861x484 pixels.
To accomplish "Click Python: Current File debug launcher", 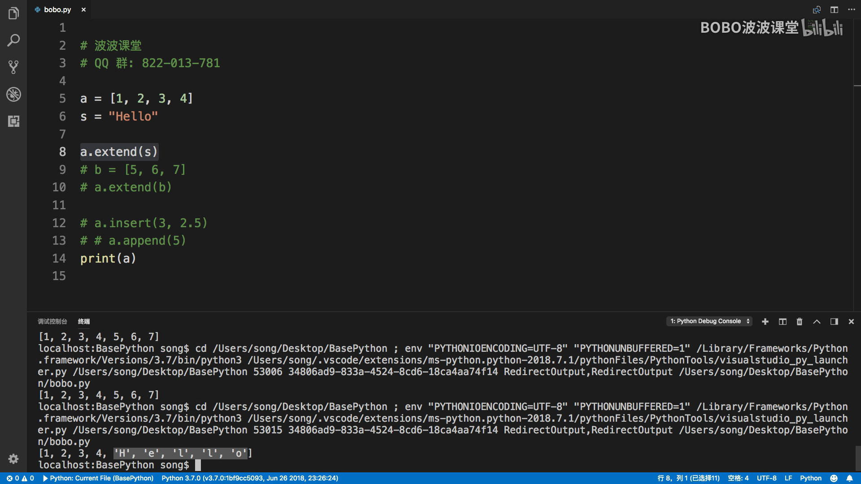I will tap(98, 478).
